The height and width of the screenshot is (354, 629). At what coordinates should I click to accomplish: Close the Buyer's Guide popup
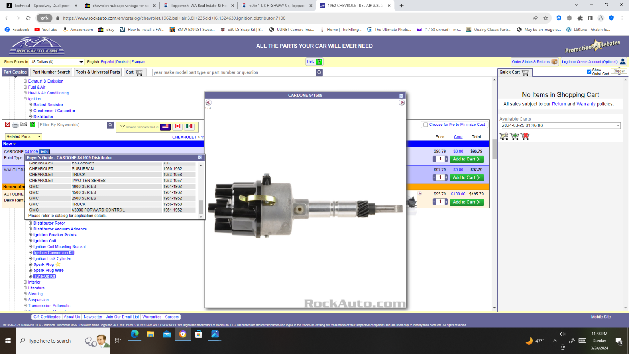pos(200,157)
